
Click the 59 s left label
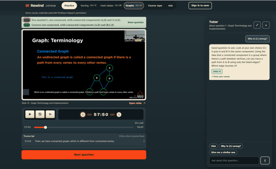139,123
